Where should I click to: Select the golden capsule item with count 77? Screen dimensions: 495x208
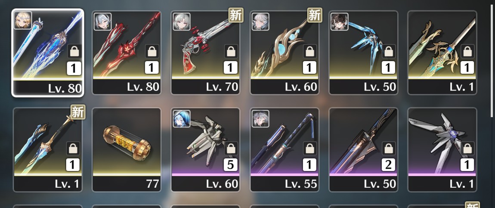(127, 149)
